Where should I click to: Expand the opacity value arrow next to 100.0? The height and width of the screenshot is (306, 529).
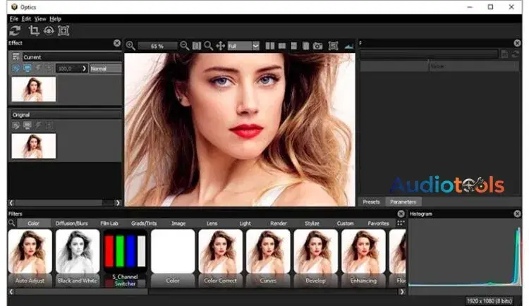pos(84,68)
